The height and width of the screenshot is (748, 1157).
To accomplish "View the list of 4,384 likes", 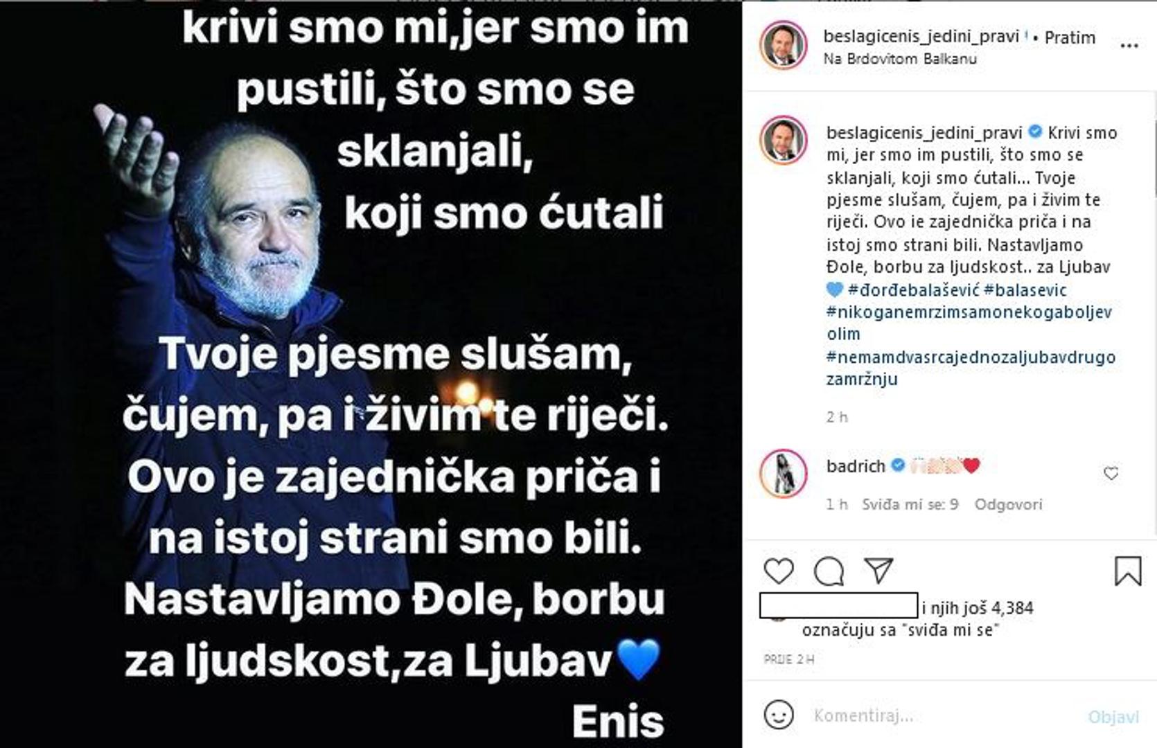I will [977, 608].
